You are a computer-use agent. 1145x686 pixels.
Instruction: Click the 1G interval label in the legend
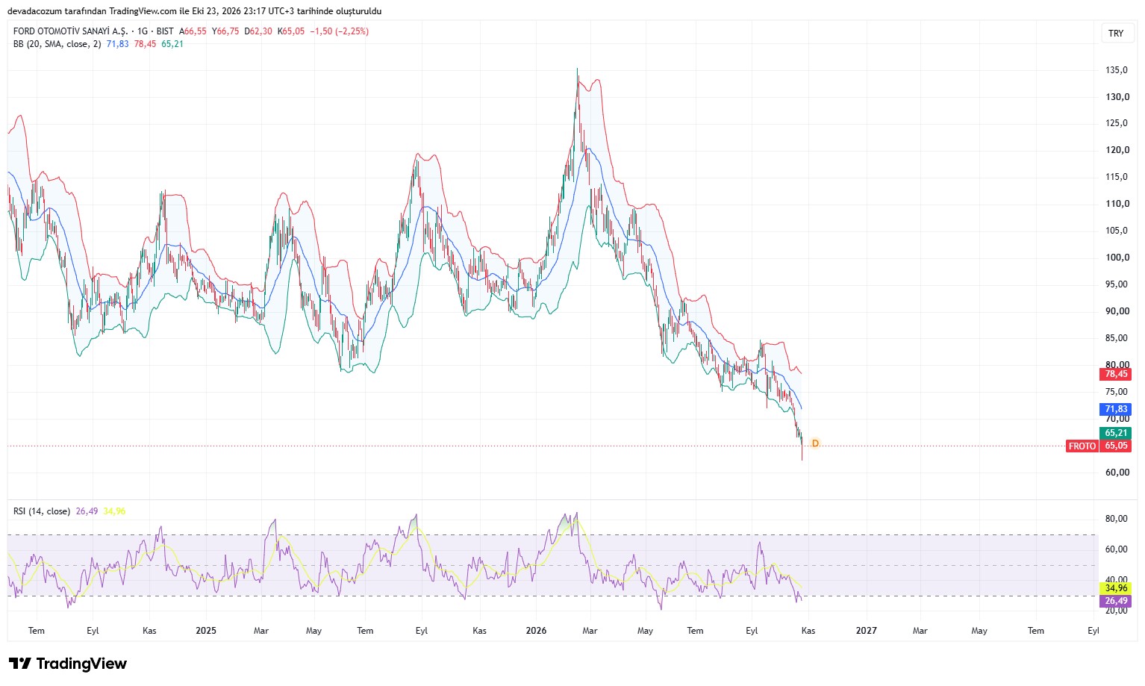[143, 31]
